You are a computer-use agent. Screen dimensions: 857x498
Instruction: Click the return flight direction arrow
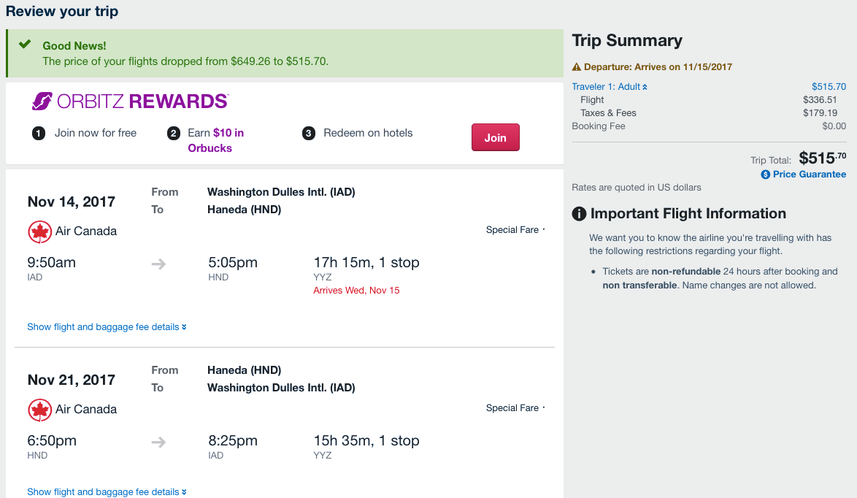158,442
